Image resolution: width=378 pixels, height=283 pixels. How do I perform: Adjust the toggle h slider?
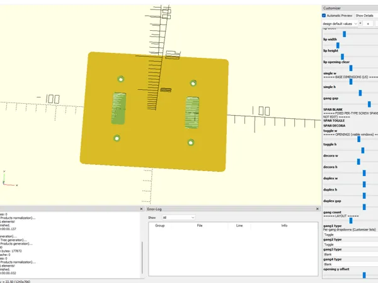tap(363, 150)
